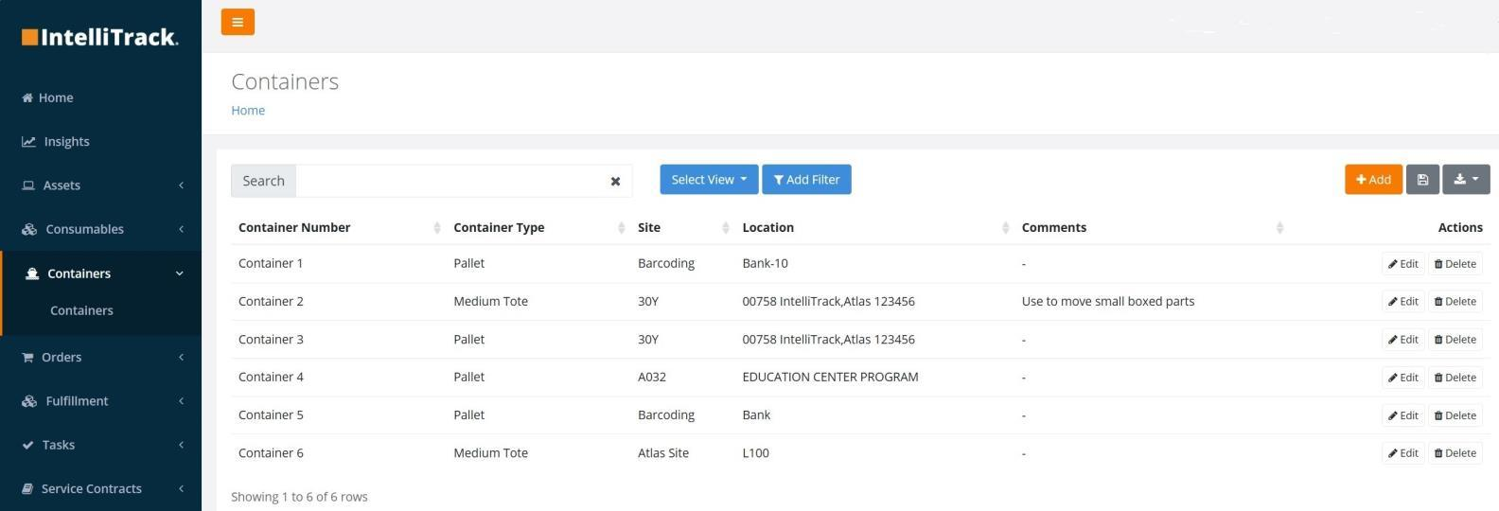Viewport: 1499px width, 511px height.
Task: Sort by Container Number column
Action: 339,227
